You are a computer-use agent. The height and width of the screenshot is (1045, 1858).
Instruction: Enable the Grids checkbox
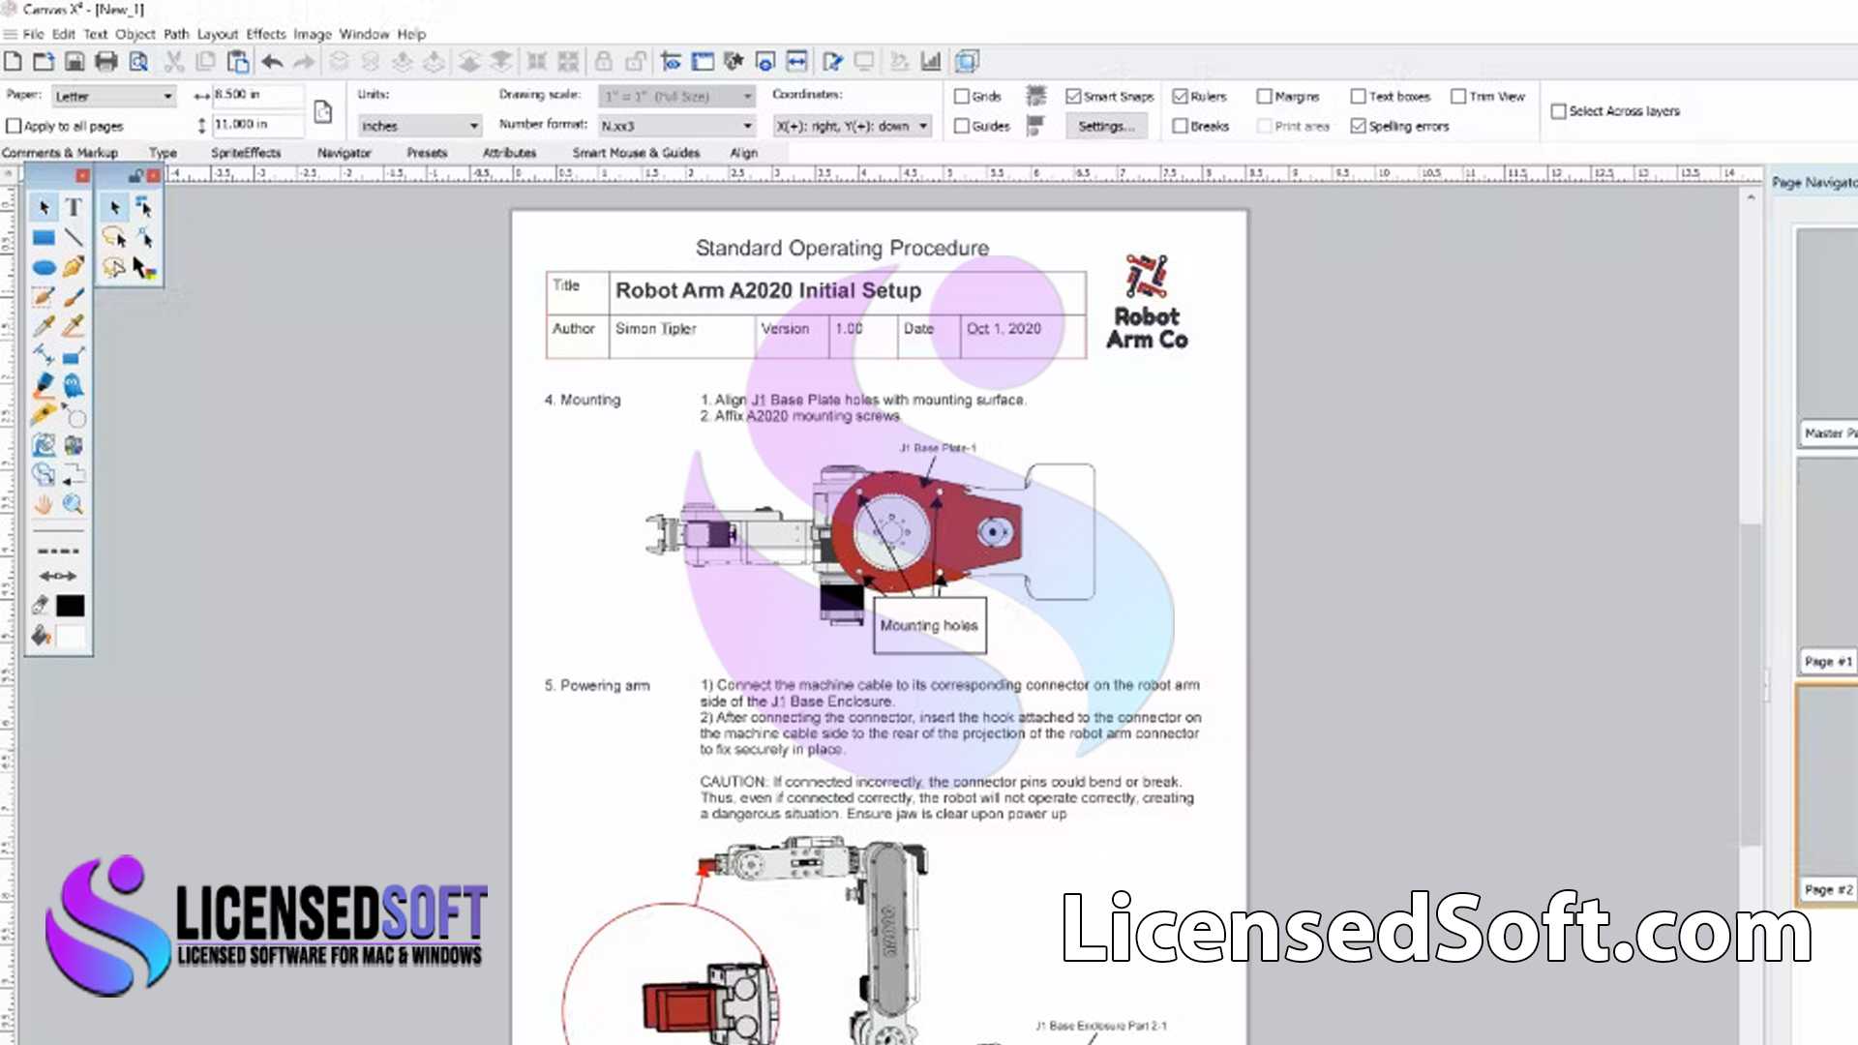click(x=962, y=96)
